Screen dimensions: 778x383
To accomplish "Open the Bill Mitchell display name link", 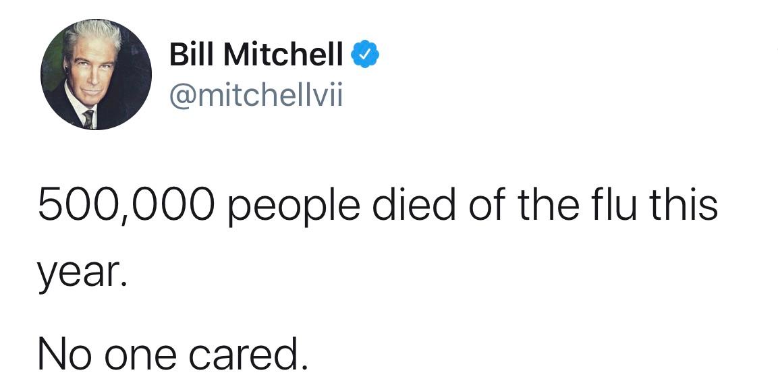I will 256,55.
